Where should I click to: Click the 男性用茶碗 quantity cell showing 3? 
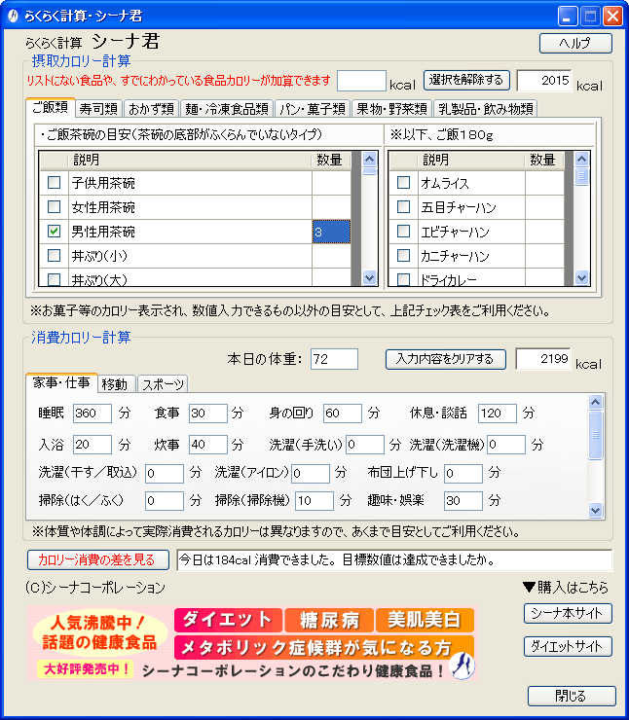[331, 232]
